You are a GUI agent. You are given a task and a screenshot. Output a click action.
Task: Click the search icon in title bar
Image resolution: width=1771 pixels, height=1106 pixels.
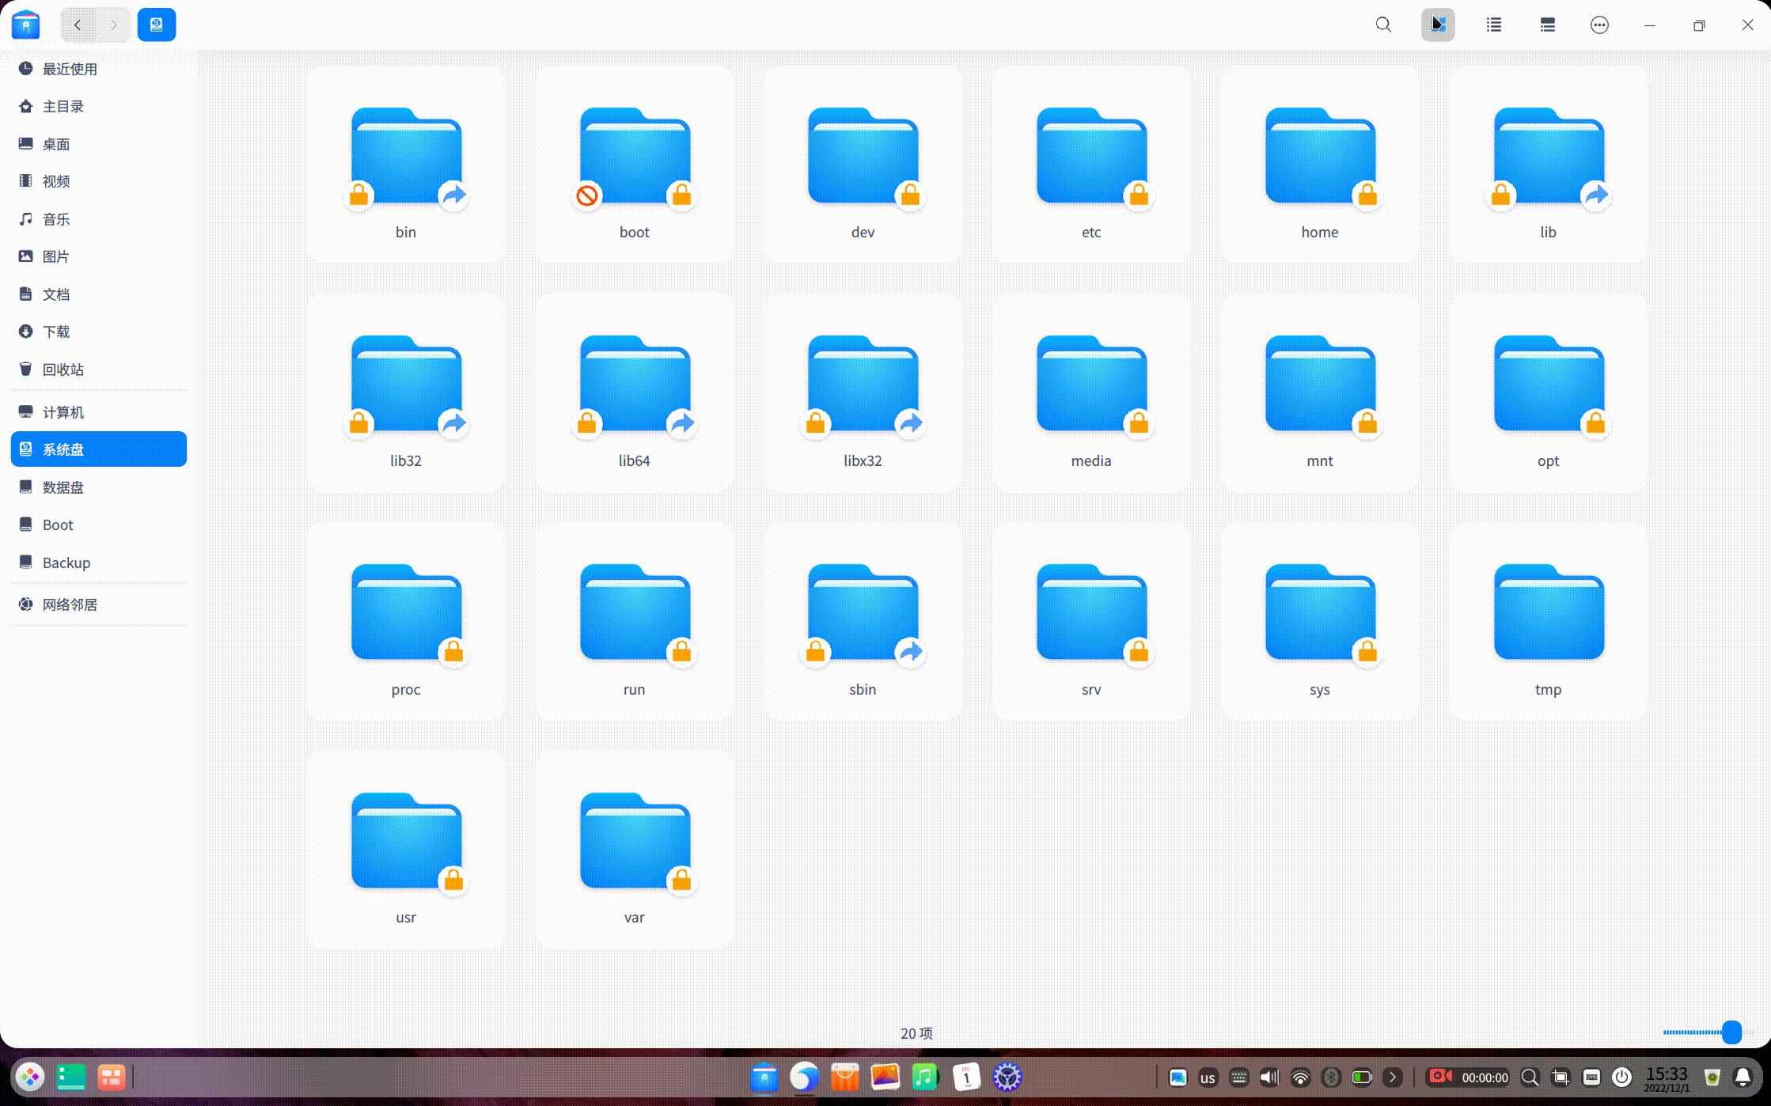click(1383, 25)
